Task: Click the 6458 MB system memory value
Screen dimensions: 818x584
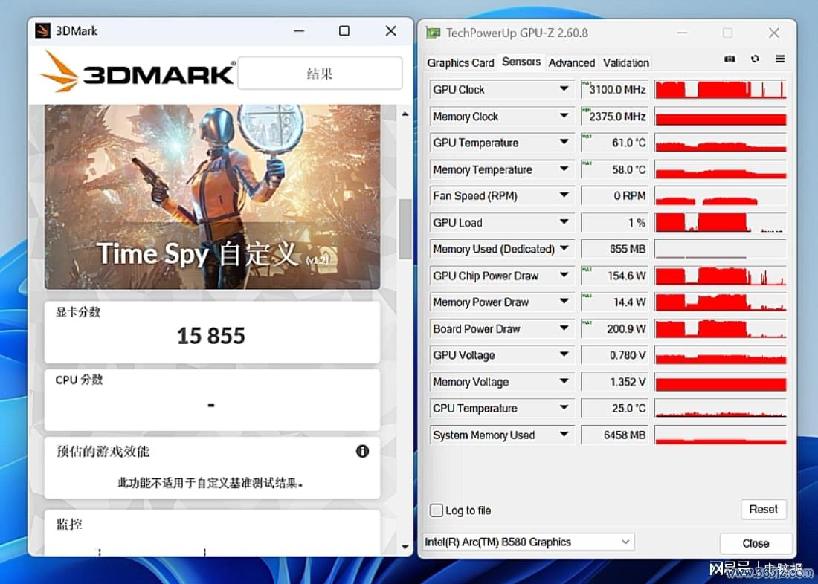Action: click(x=625, y=435)
